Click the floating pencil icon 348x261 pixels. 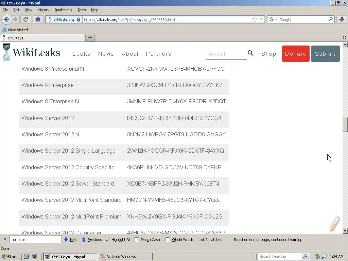click(x=334, y=224)
